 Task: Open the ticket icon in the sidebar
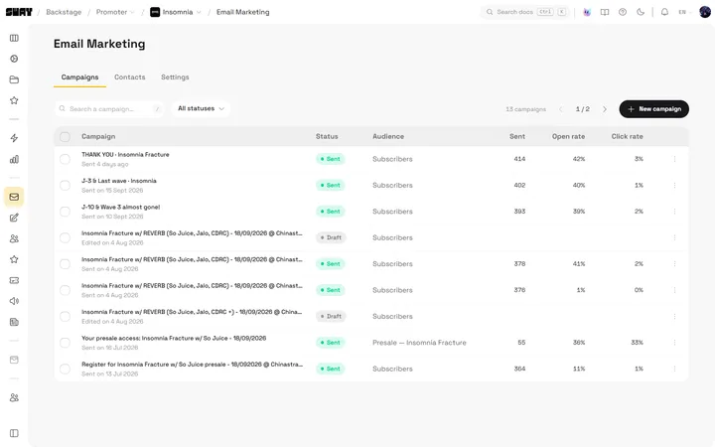coord(14,280)
